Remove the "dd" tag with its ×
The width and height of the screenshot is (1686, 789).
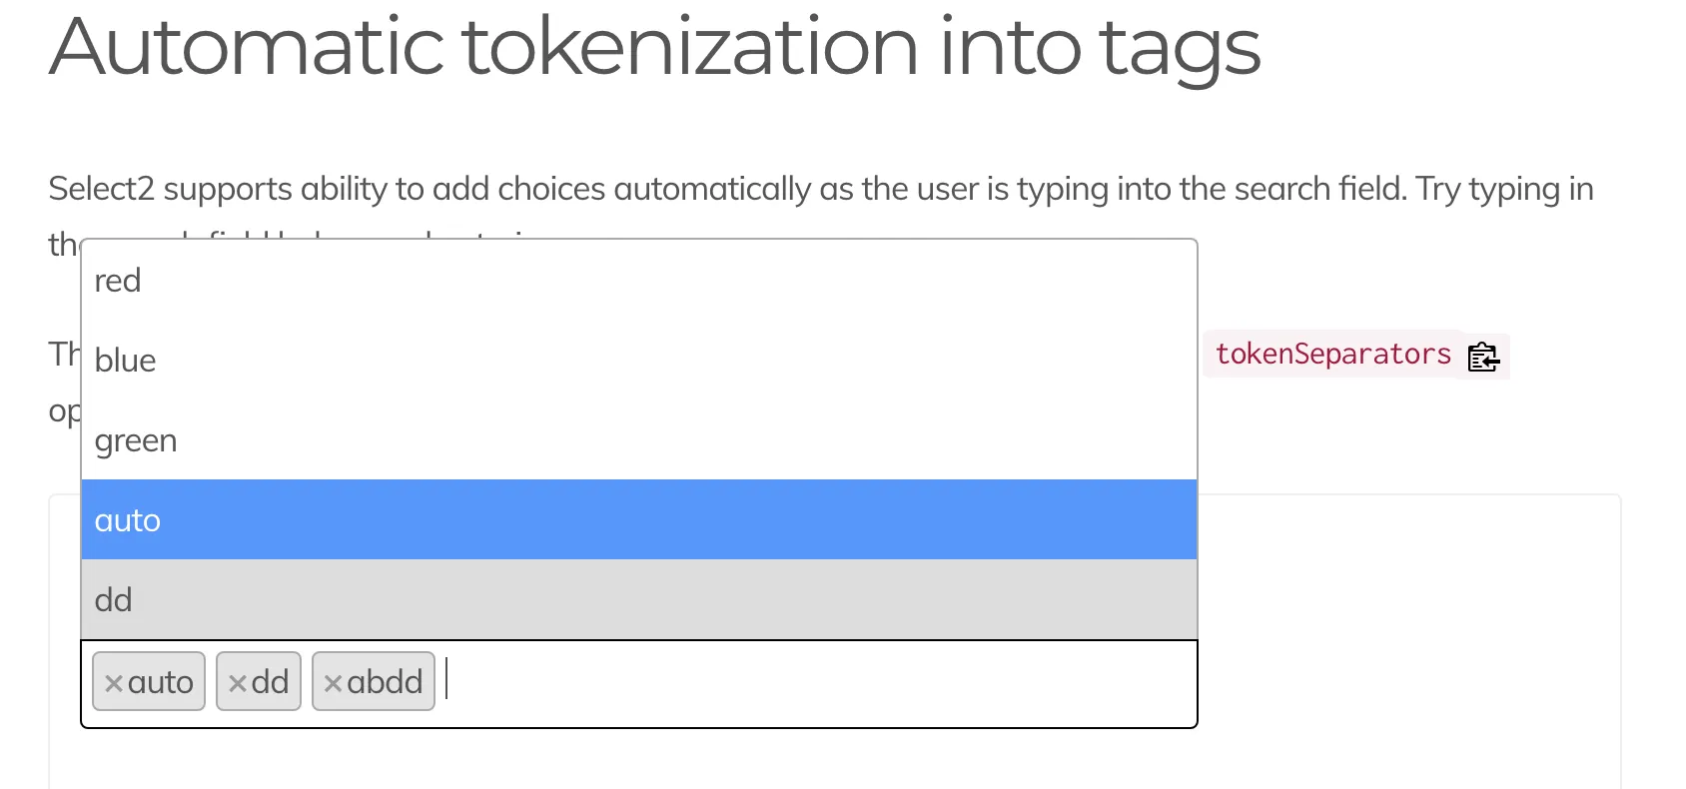click(238, 683)
